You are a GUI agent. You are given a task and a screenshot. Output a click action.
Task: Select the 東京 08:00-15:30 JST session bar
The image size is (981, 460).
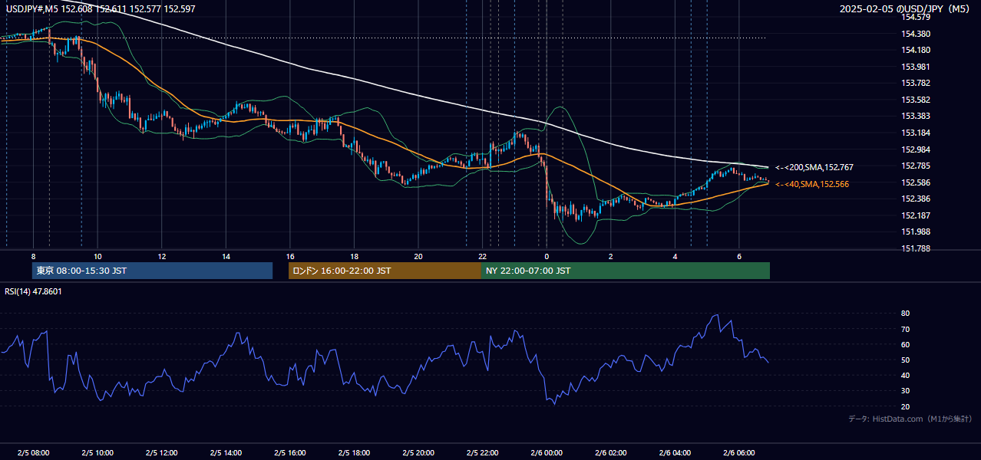pos(153,271)
